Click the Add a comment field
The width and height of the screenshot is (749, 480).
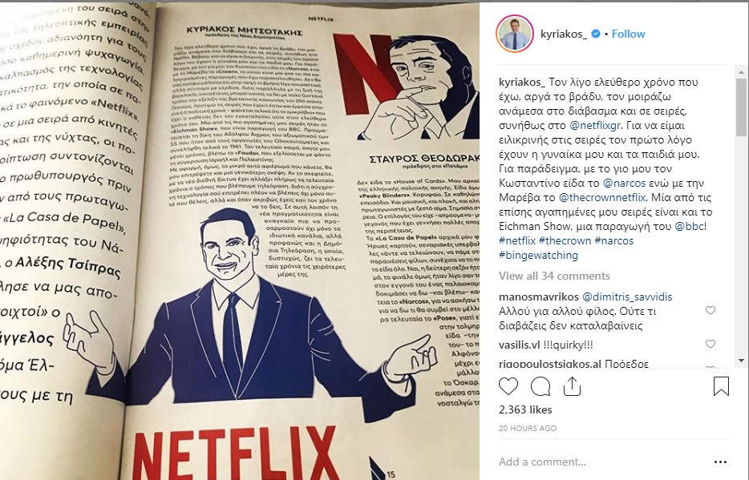pyautogui.click(x=602, y=462)
